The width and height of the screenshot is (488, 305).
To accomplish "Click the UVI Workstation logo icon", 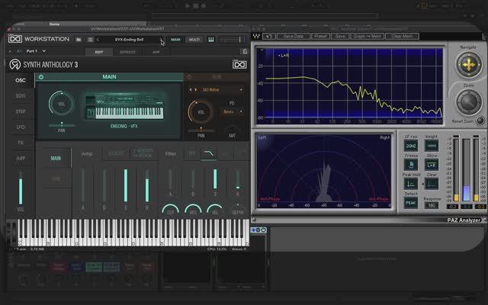I will pos(15,39).
